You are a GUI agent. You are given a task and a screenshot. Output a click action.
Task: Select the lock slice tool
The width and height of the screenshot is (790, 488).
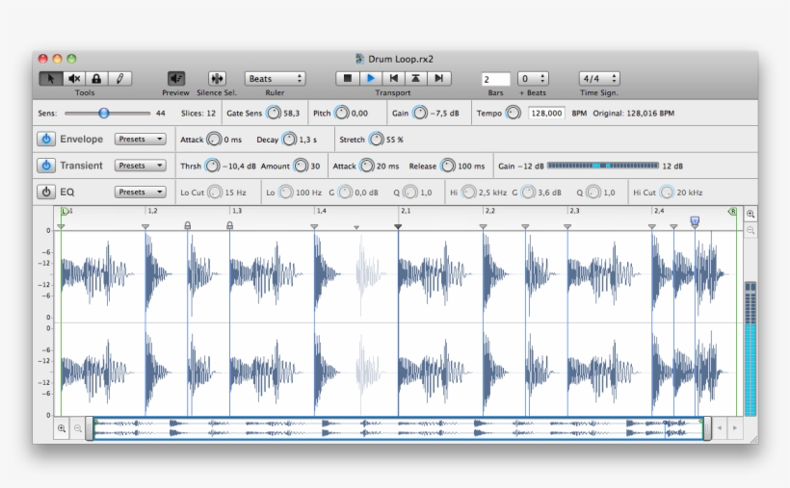point(97,79)
